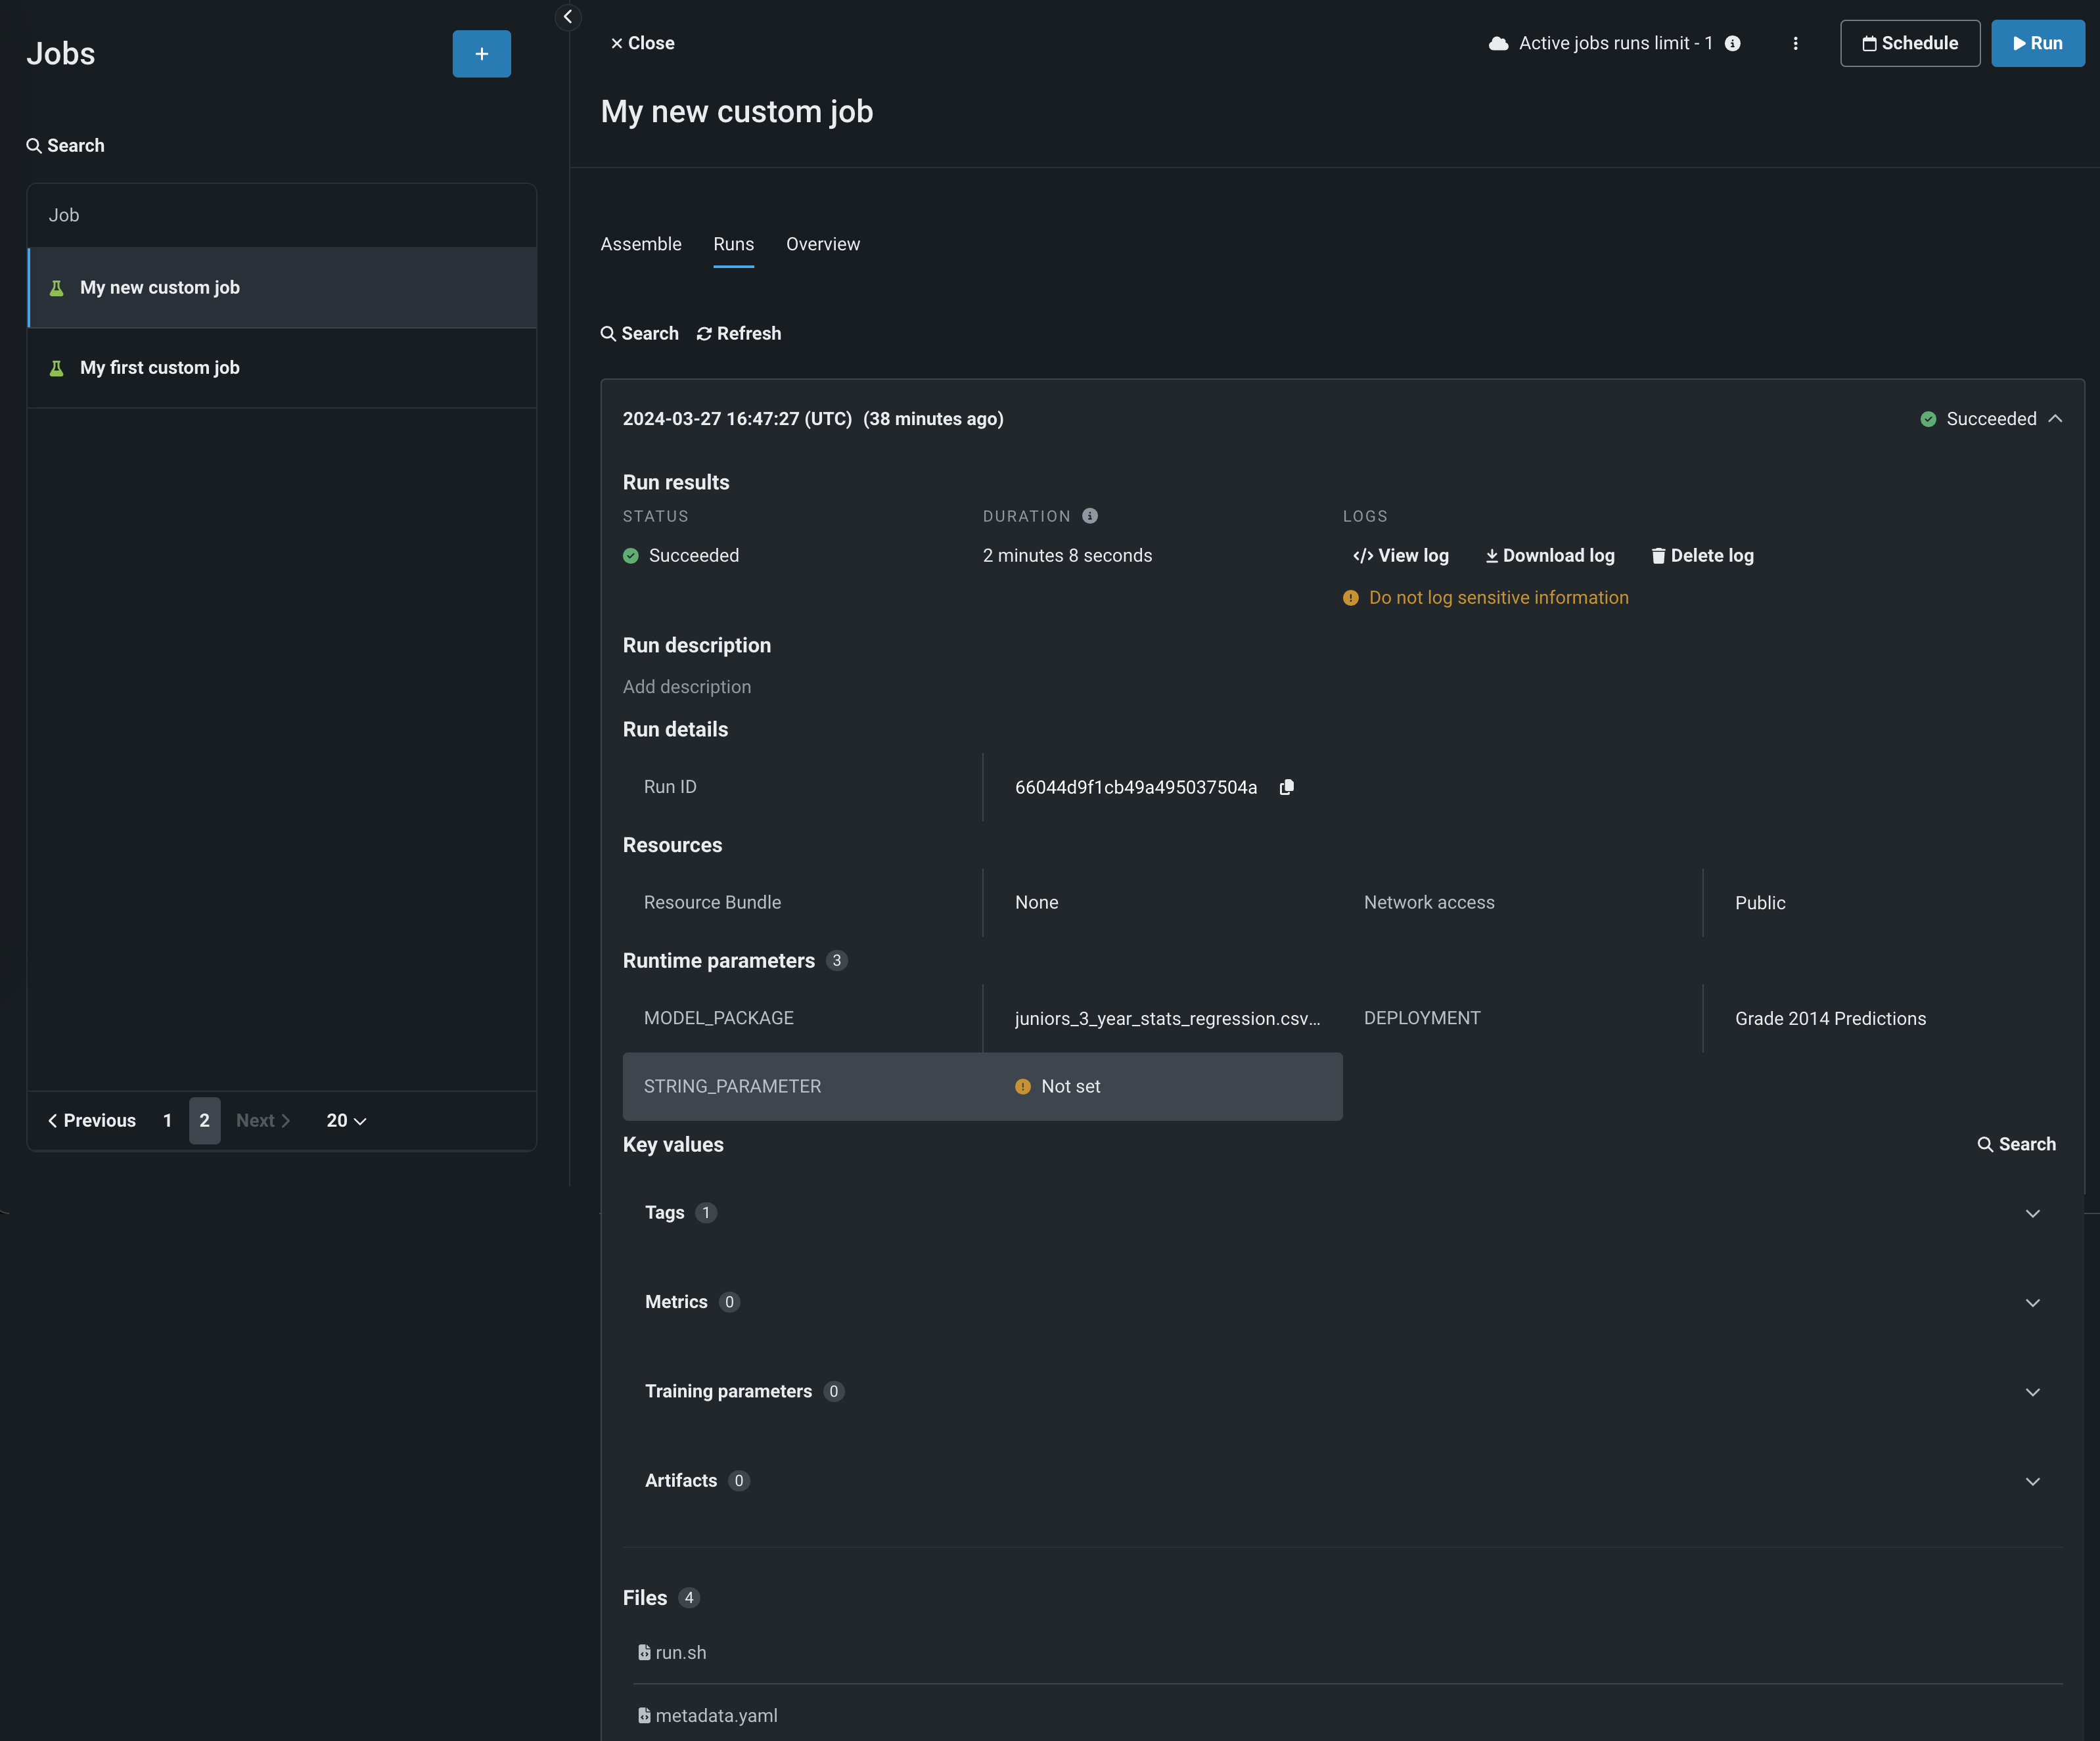Switch to the Assemble tab

(x=640, y=244)
